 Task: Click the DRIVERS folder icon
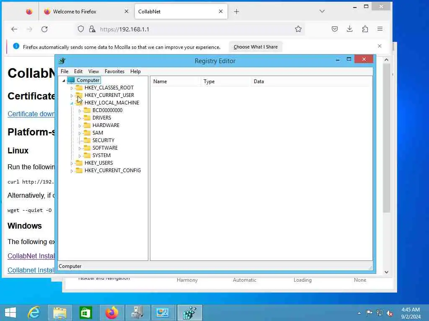(87, 117)
